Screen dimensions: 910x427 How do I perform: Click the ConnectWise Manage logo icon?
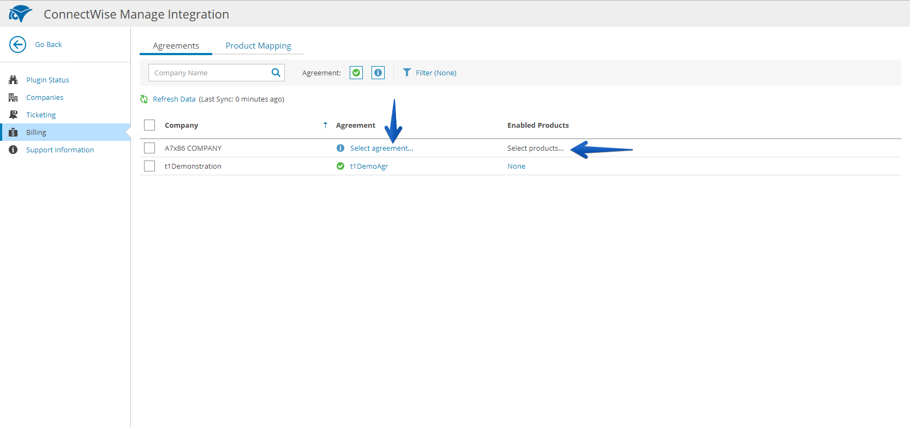20,14
